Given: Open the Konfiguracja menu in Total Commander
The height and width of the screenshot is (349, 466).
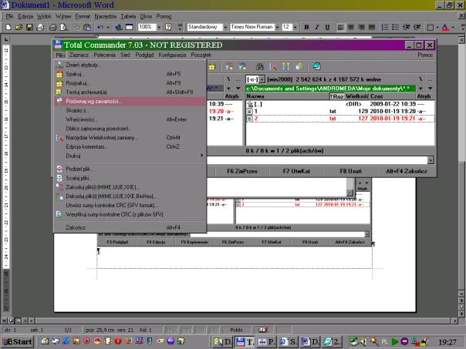Looking at the screenshot, I should [172, 55].
